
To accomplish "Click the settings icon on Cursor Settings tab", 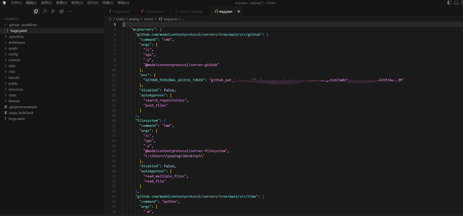I will click(x=176, y=11).
